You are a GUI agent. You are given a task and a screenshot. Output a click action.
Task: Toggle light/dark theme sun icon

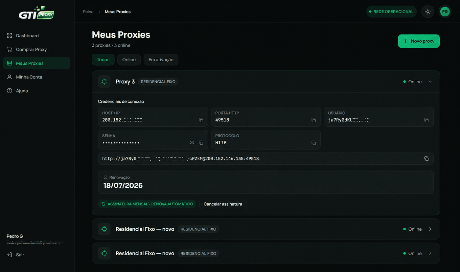[427, 11]
